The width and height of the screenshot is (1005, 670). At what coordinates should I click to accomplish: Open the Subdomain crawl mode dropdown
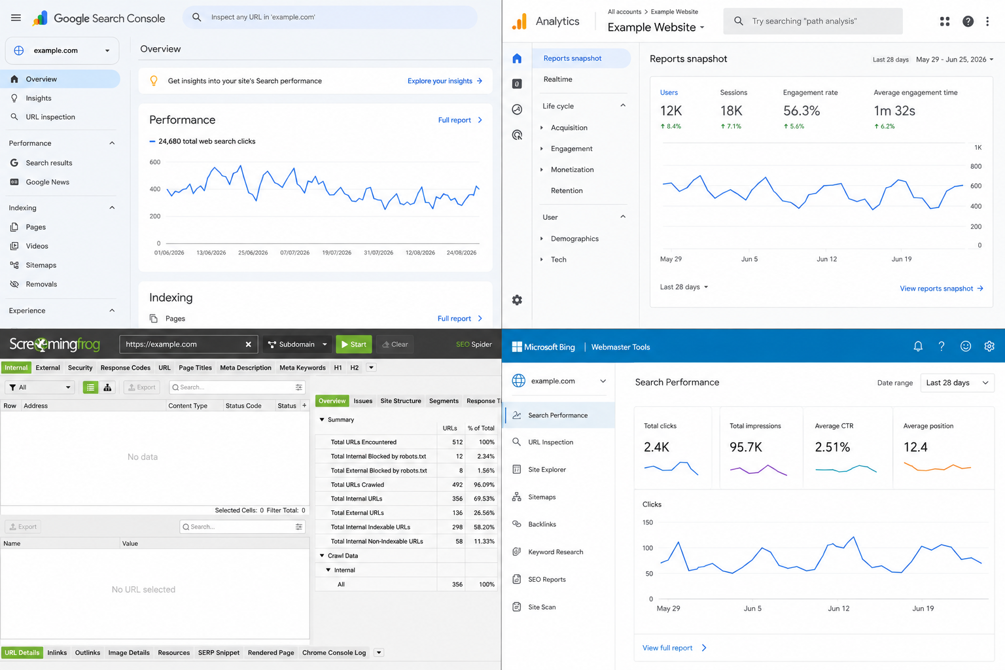(x=297, y=344)
